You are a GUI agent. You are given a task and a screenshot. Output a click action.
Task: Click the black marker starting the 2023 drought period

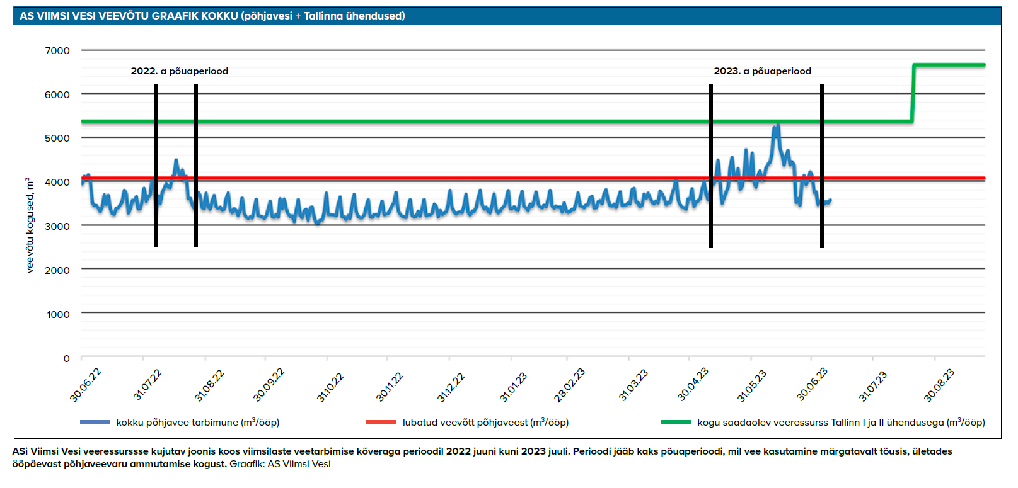711,166
